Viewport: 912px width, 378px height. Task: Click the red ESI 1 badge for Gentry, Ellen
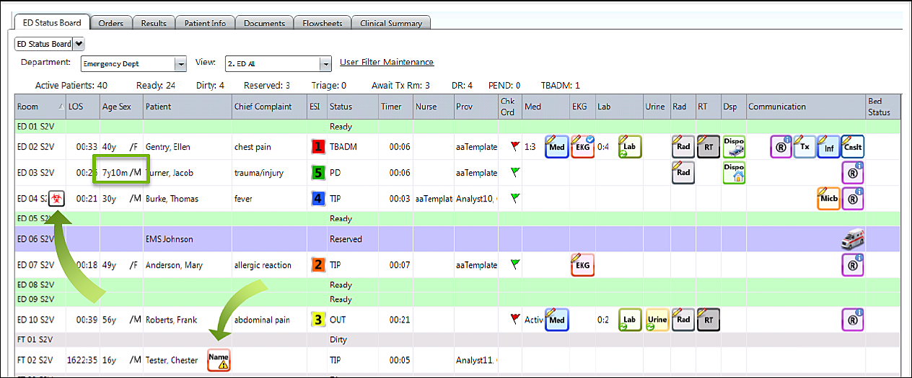(x=317, y=147)
